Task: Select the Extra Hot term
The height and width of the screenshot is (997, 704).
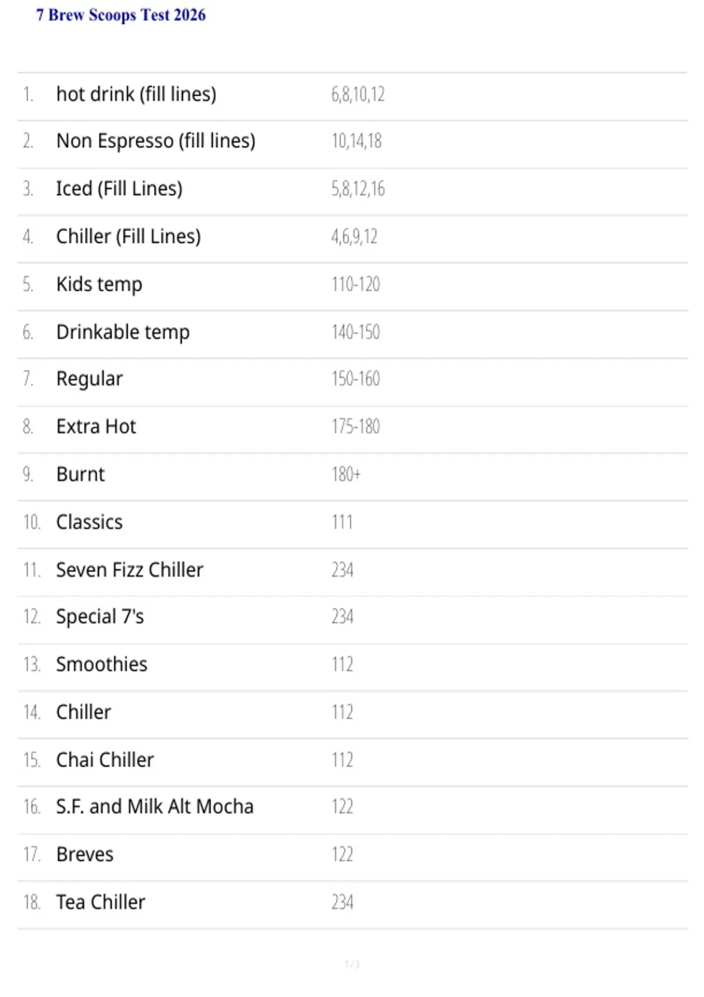Action: [96, 426]
